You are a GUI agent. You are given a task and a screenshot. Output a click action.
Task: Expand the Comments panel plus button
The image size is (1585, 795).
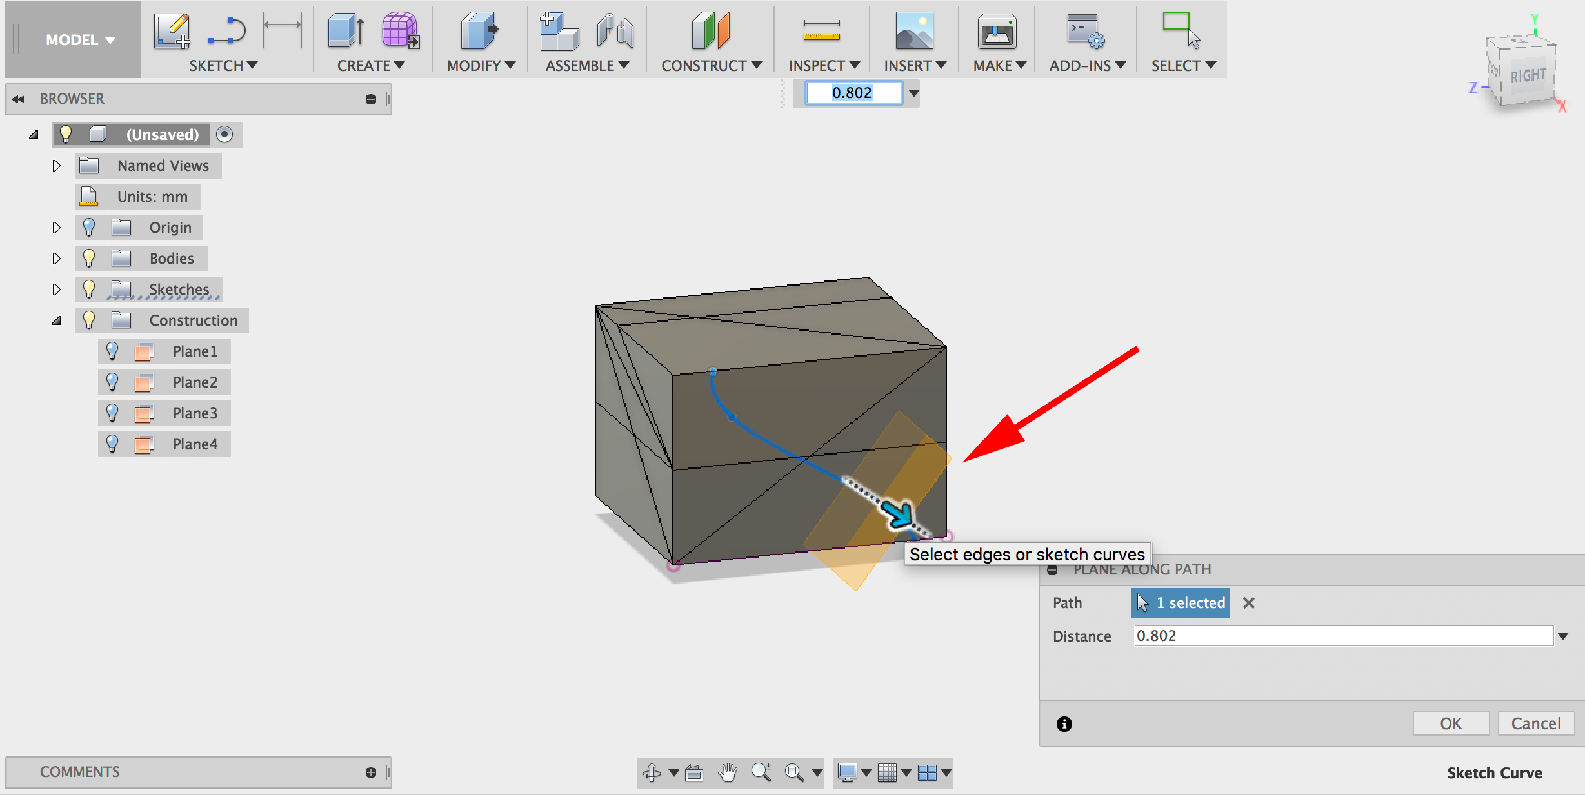(x=371, y=772)
